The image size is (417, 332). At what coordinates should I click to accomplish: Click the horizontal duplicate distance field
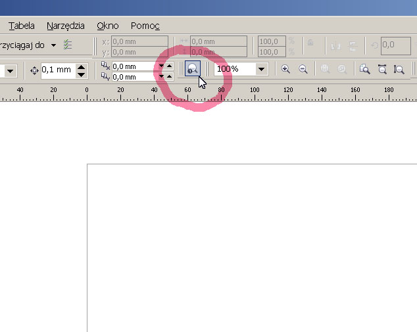(134, 66)
